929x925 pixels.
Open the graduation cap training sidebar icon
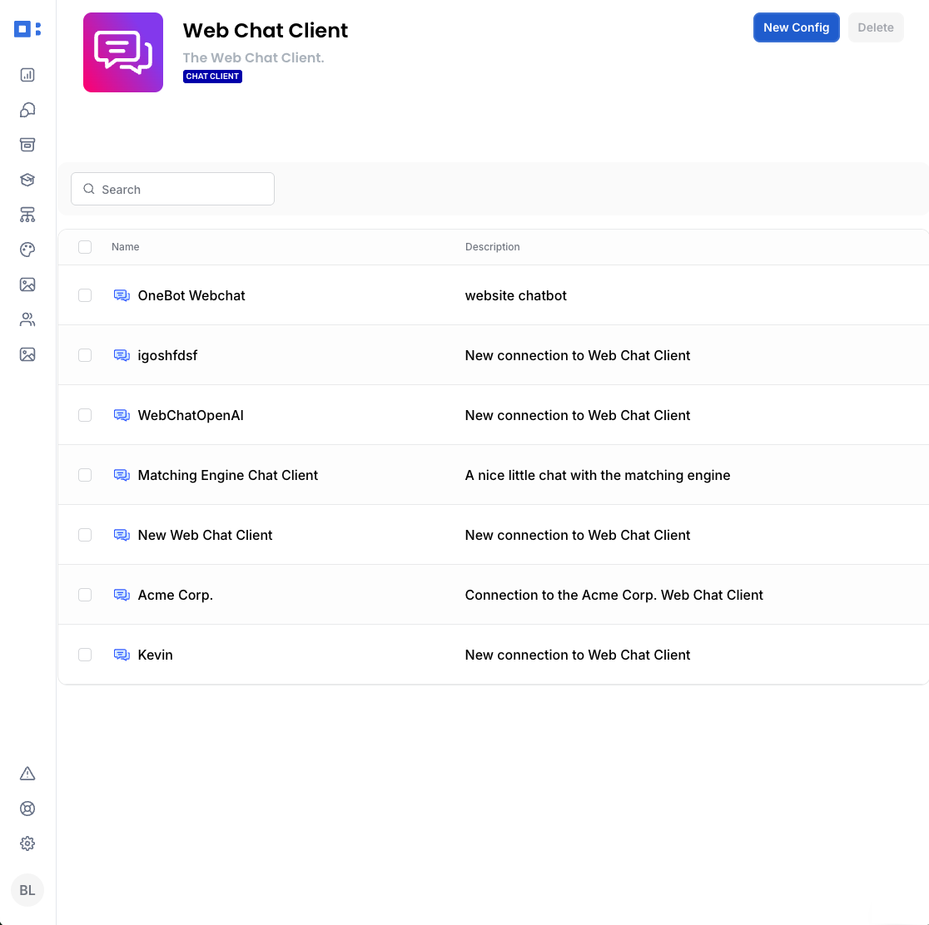point(27,180)
